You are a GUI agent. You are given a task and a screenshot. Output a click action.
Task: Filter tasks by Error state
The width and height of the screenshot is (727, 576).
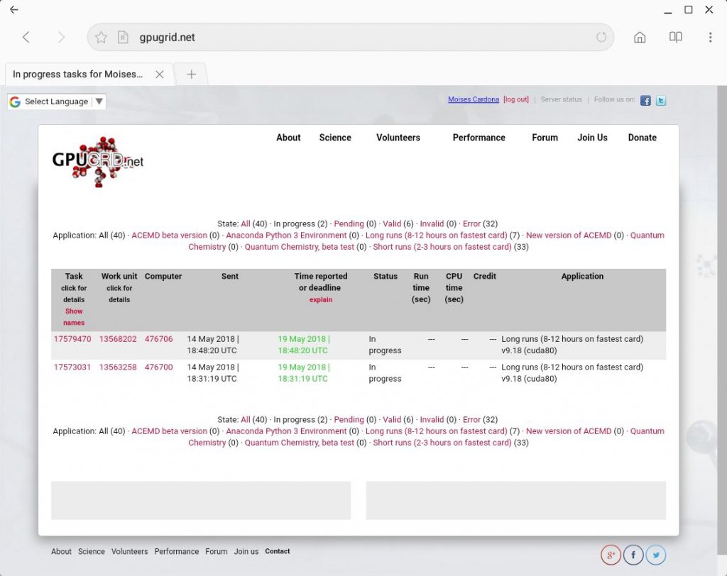click(x=471, y=224)
